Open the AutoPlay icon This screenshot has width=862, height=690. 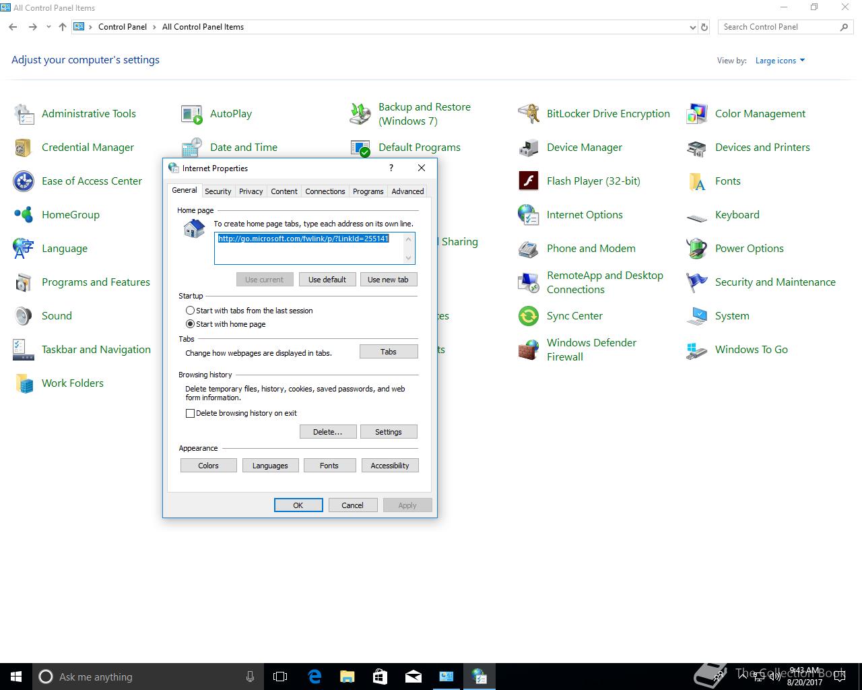point(192,114)
